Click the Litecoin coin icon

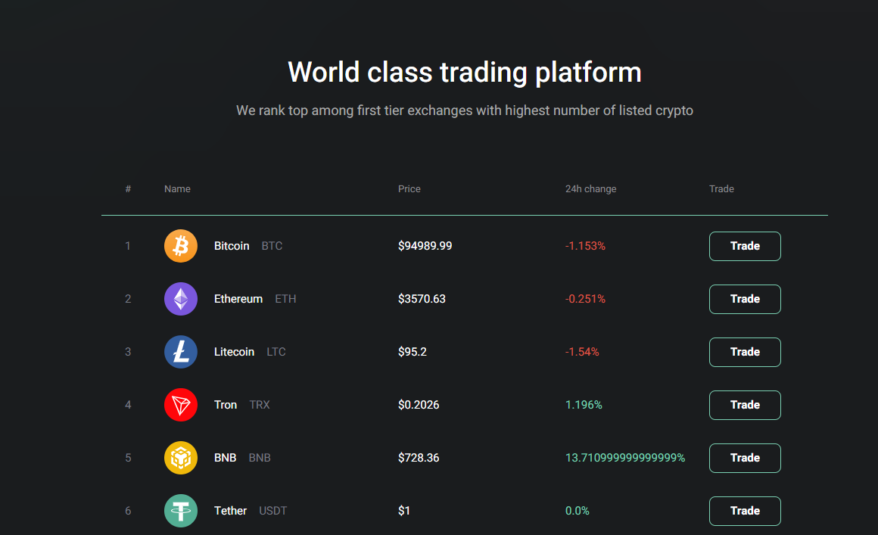click(x=180, y=352)
